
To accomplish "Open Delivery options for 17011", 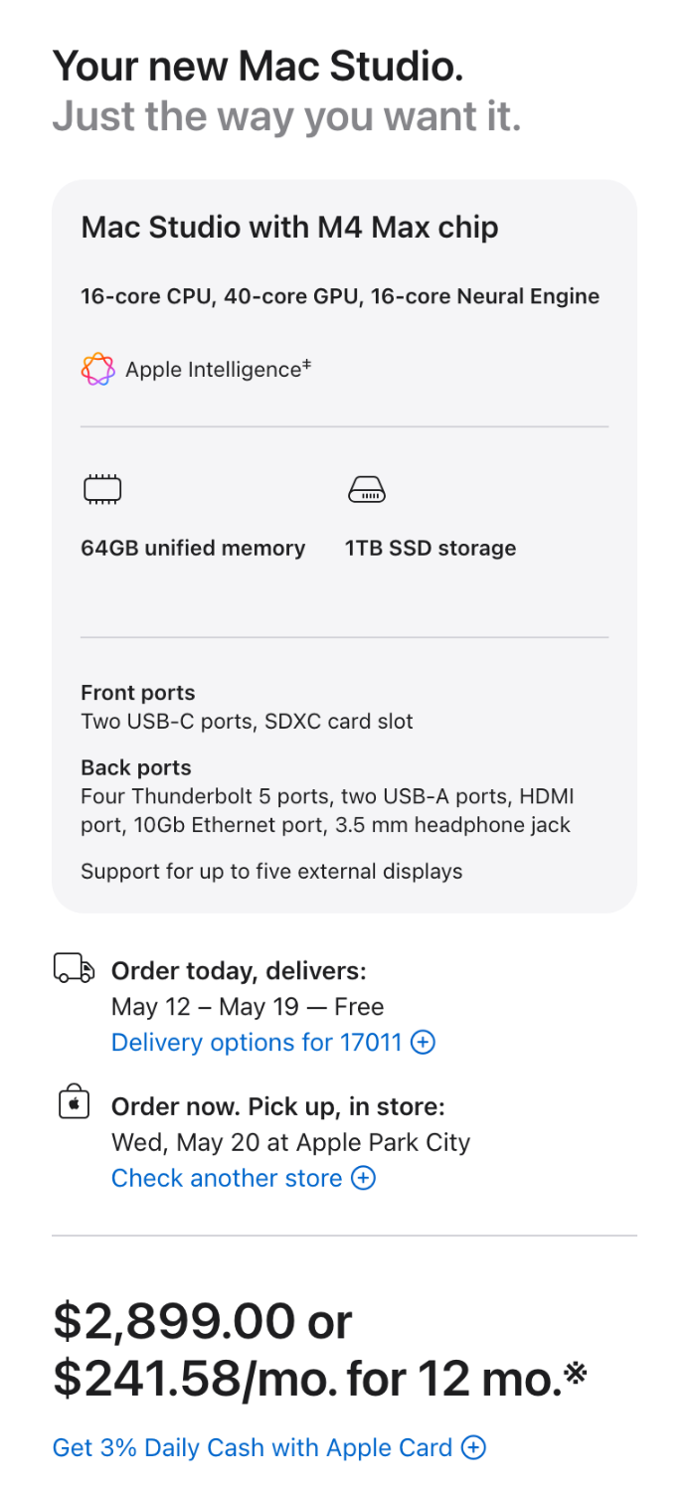I will point(257,1043).
